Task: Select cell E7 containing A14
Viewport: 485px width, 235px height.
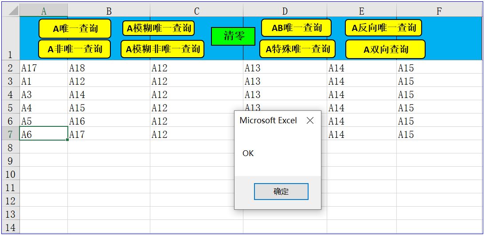Action: 362,133
